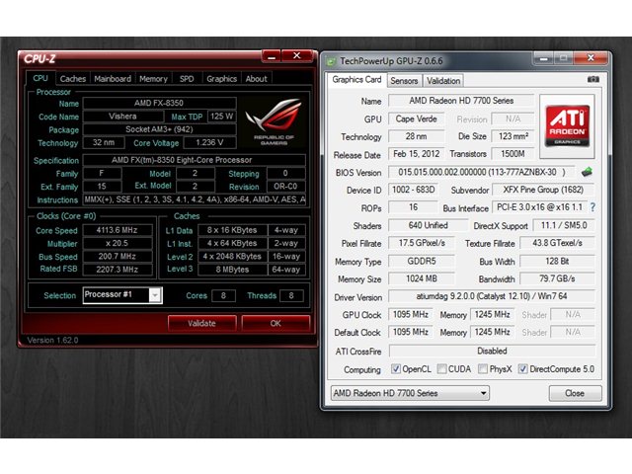Viewport: 632px width, 474px height.
Task: Close the GPU-Z window with title bar X
Action: pyautogui.click(x=591, y=58)
